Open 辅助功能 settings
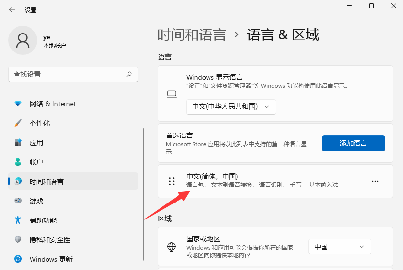The width and height of the screenshot is (403, 270). (73, 220)
